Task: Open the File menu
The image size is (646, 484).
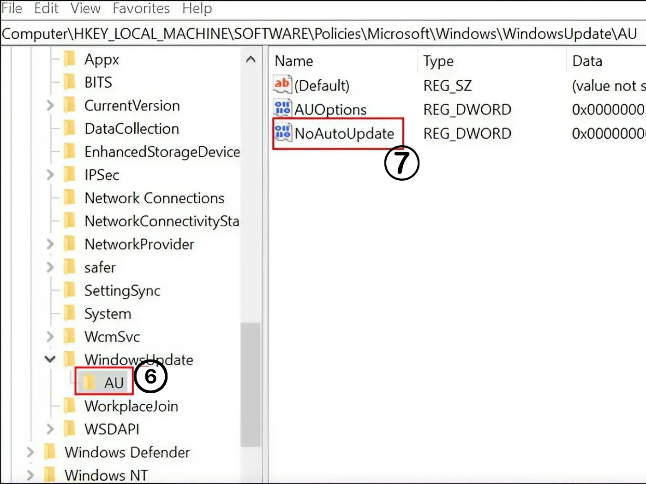Action: tap(12, 8)
